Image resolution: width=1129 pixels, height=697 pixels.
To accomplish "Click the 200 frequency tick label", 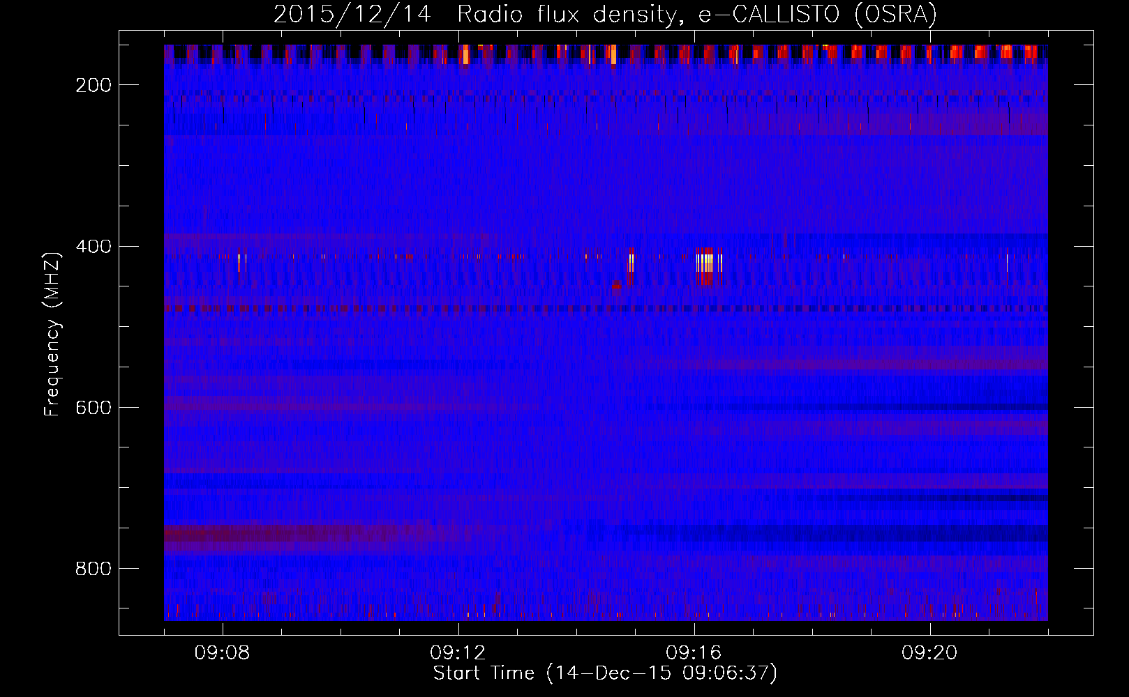I will click(94, 85).
